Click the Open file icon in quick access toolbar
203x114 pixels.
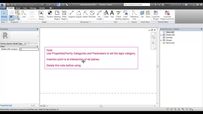[8, 4]
